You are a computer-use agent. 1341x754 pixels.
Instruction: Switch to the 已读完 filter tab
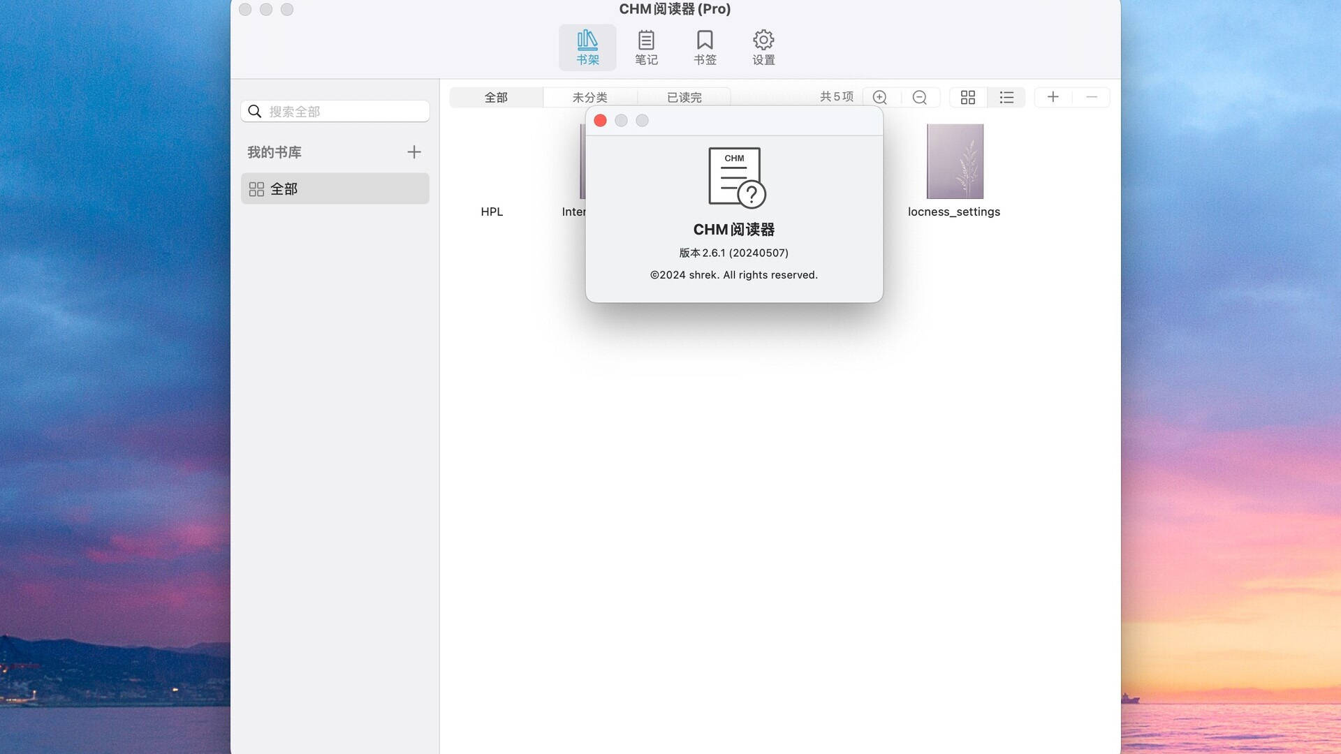click(x=684, y=97)
